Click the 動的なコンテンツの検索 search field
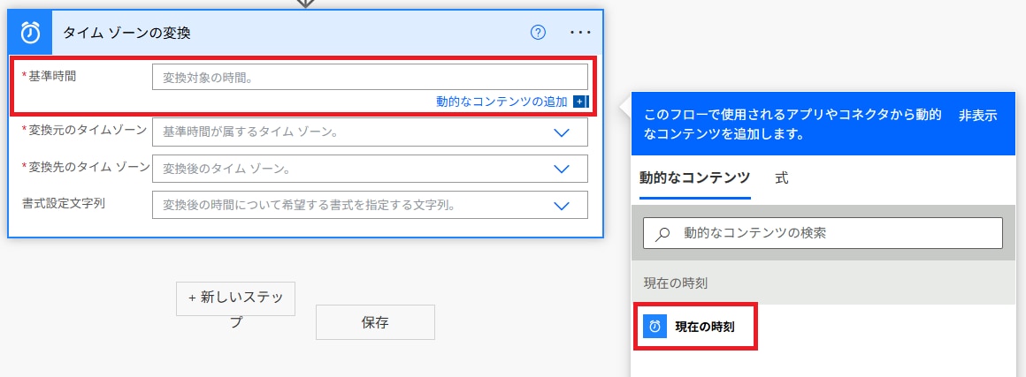This screenshot has width=1026, height=377. coord(831,233)
